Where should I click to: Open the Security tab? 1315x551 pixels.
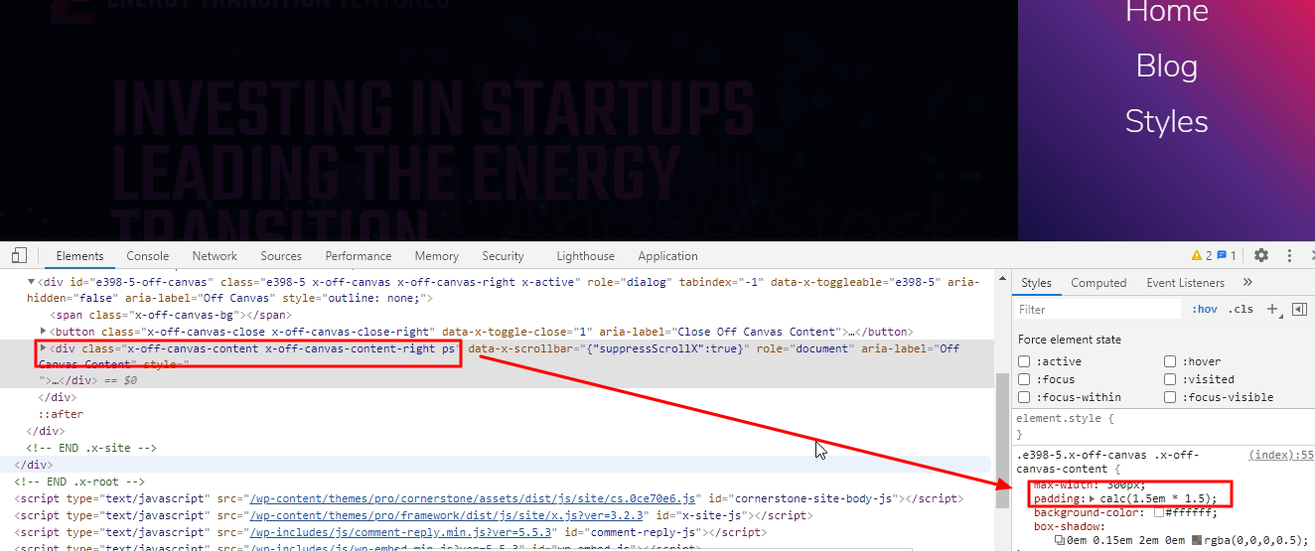pyautogui.click(x=503, y=256)
